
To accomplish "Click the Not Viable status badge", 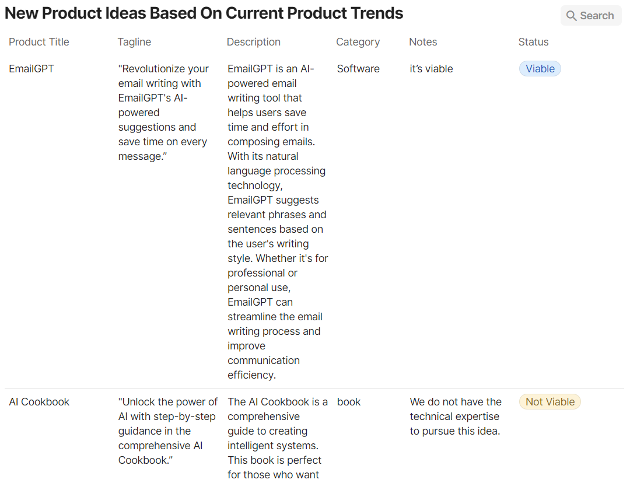I will point(549,402).
